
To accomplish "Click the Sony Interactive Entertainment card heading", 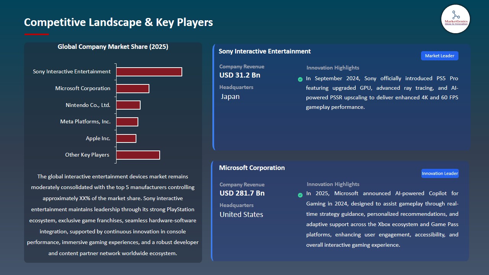I will pos(265,51).
